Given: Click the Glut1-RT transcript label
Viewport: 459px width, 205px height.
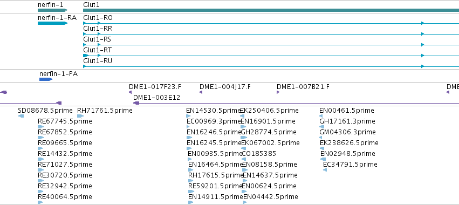Looking at the screenshot, I should (x=98, y=50).
